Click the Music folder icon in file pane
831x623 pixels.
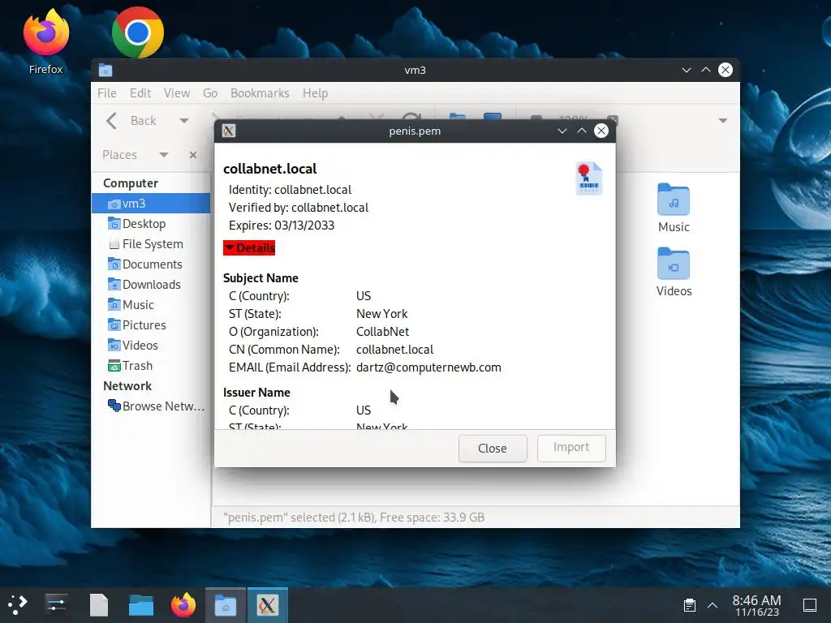click(x=674, y=200)
